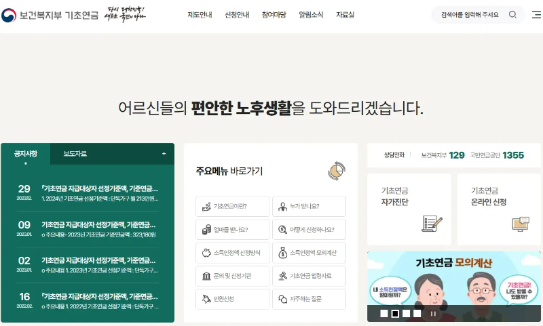Click the 문의 및 신청기관 building icon

pyautogui.click(x=206, y=276)
